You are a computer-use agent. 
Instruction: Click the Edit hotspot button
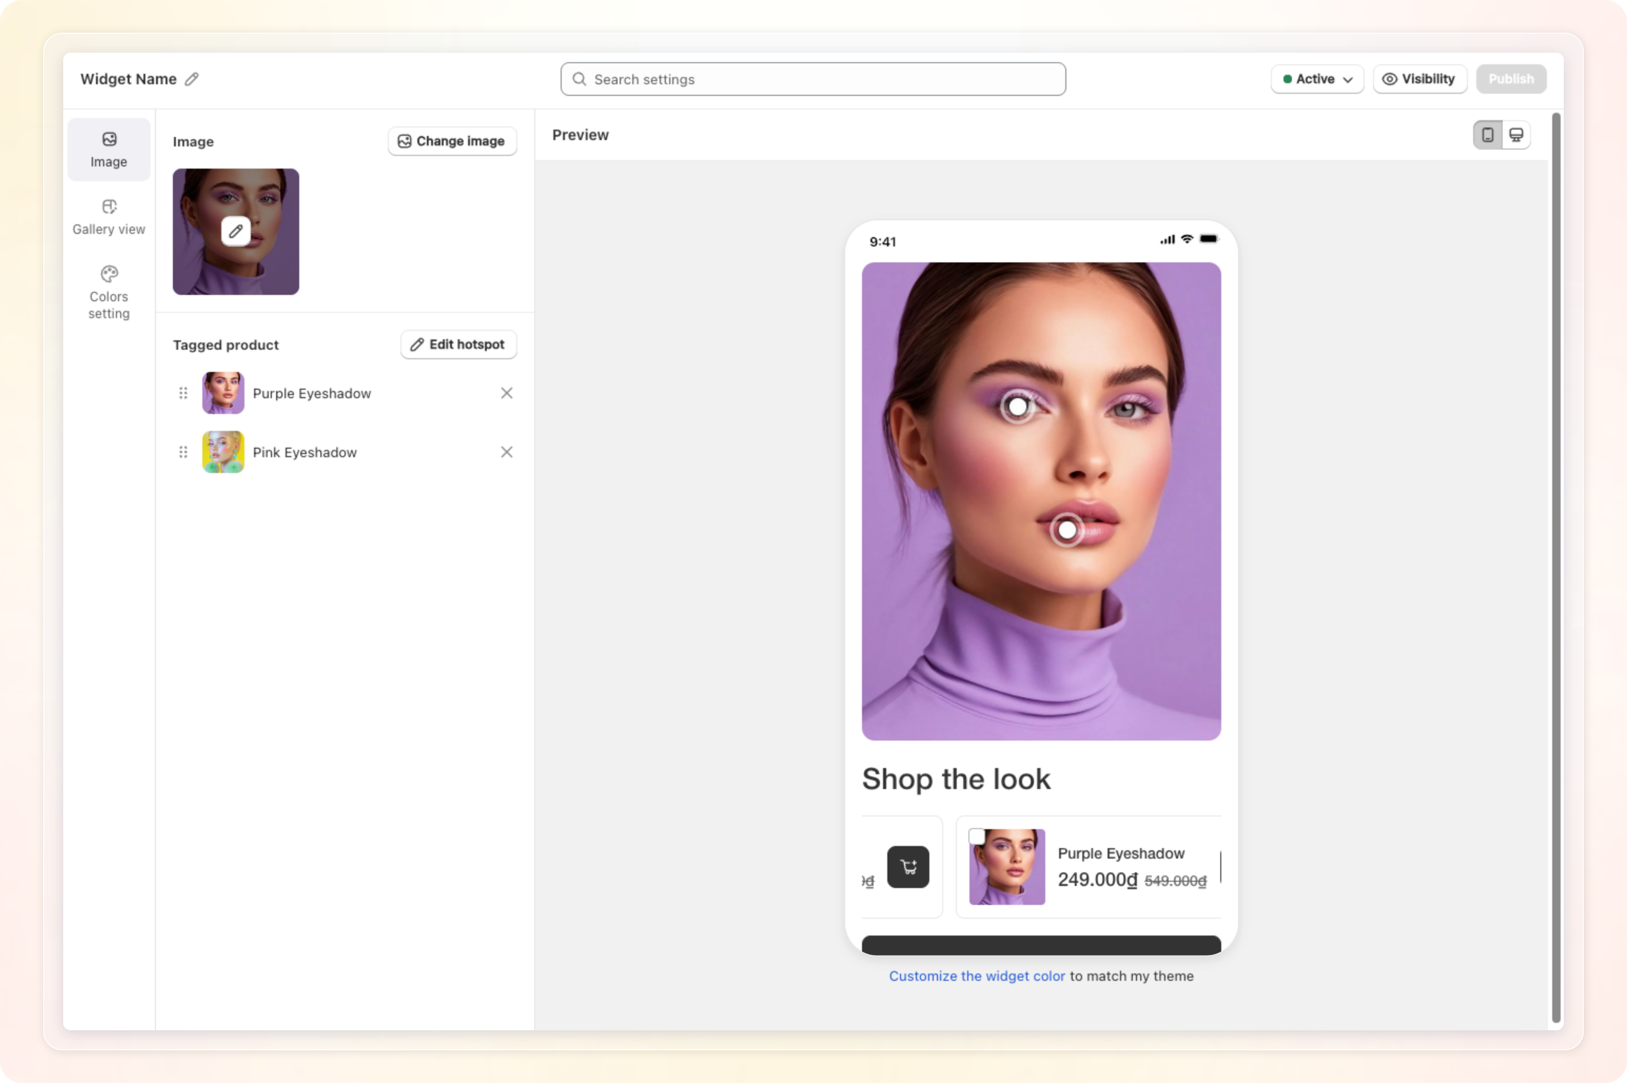(459, 344)
